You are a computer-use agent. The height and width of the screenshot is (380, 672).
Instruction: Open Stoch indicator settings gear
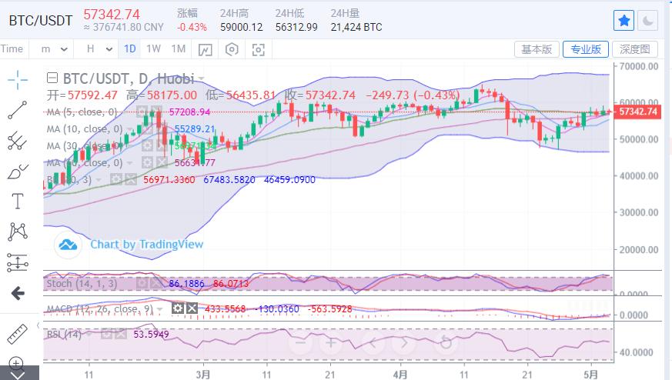(142, 283)
